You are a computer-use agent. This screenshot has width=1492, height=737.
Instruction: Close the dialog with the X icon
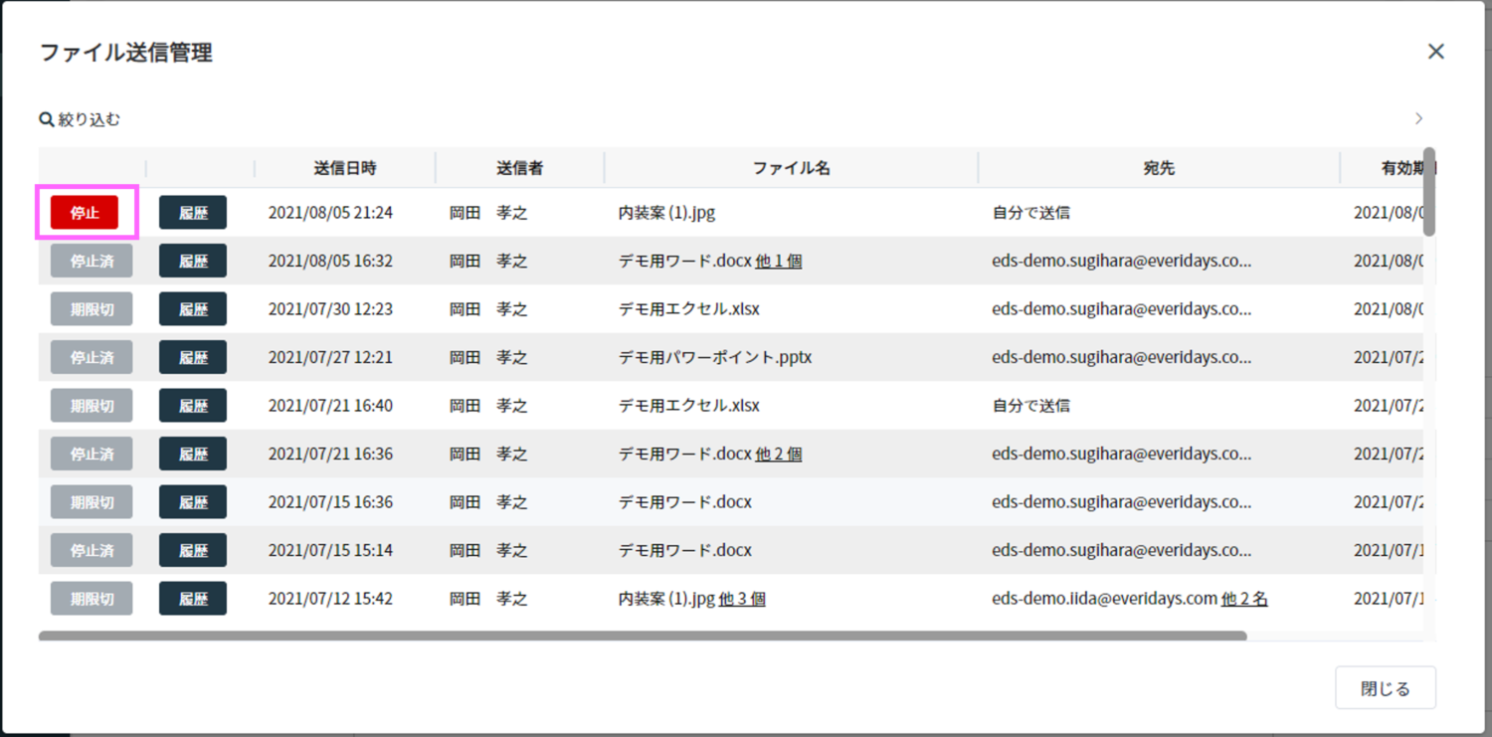click(x=1435, y=51)
